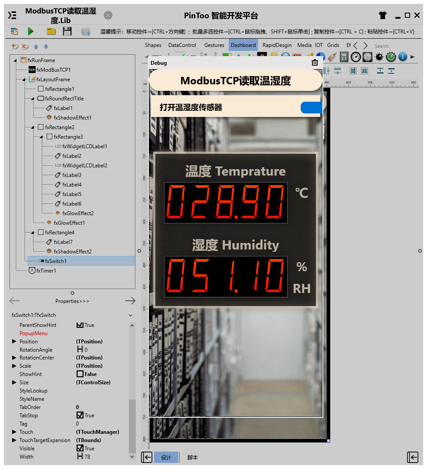Open the fxSwitch1:TfxSwitch component dropdown
The width and height of the screenshot is (427, 469).
click(x=131, y=315)
